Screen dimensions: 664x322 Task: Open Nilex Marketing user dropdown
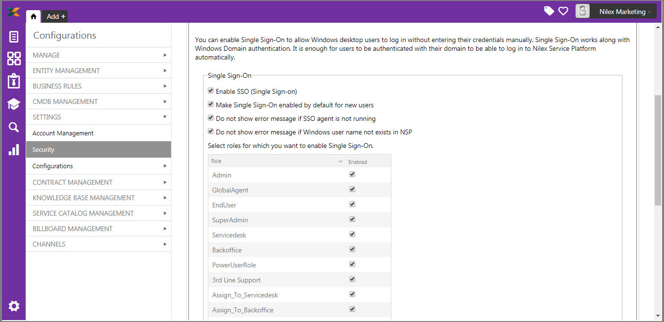tap(622, 12)
